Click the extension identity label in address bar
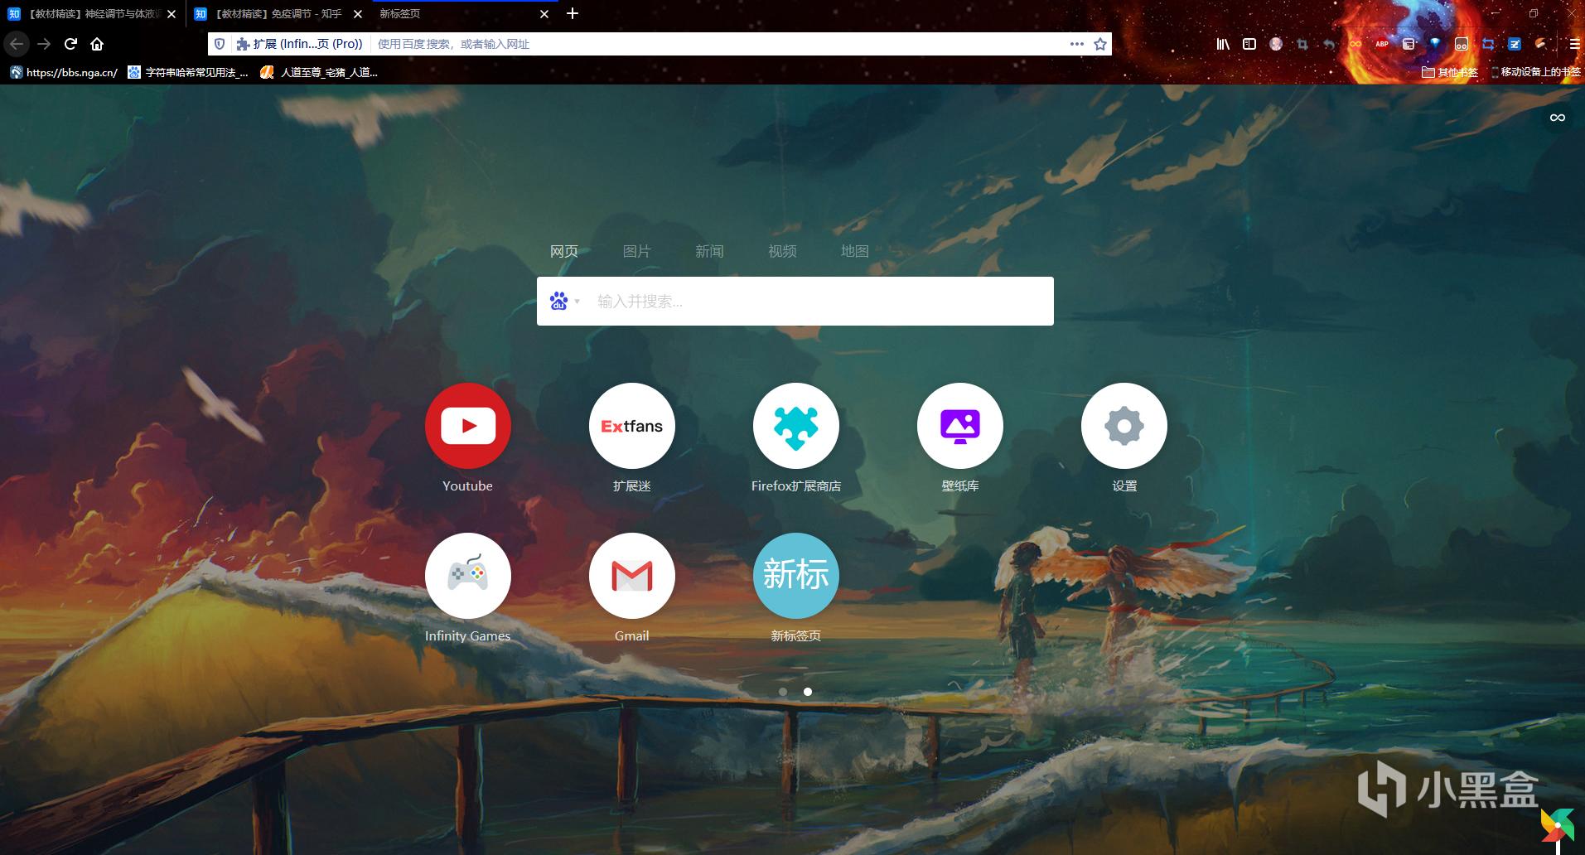 [300, 44]
